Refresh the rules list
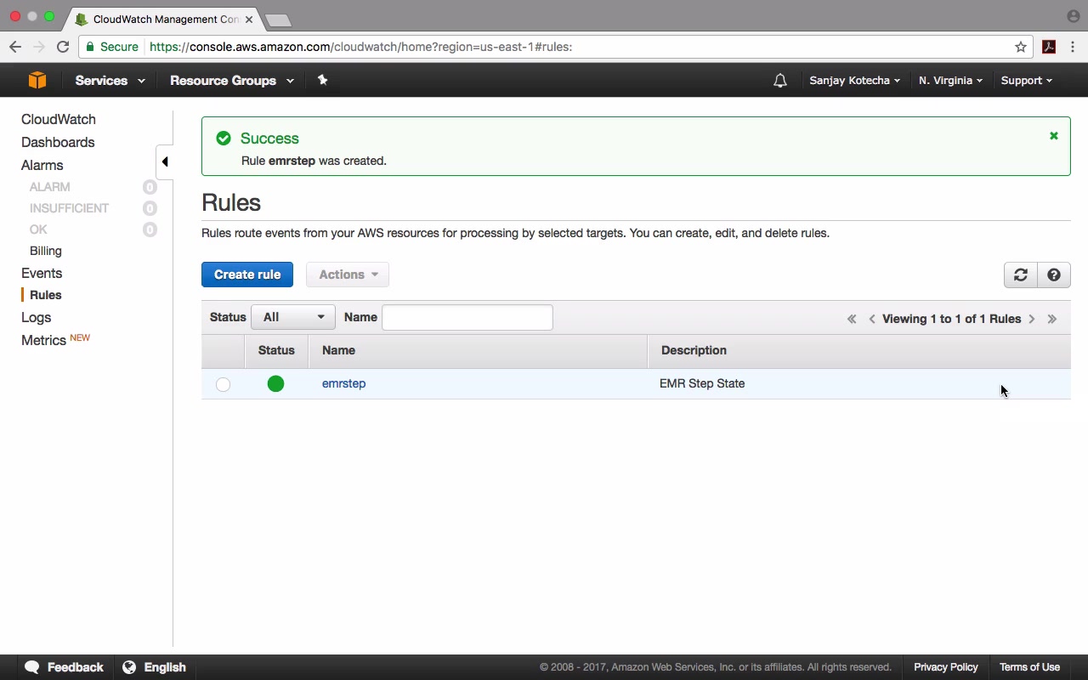Image resolution: width=1088 pixels, height=680 pixels. point(1021,275)
